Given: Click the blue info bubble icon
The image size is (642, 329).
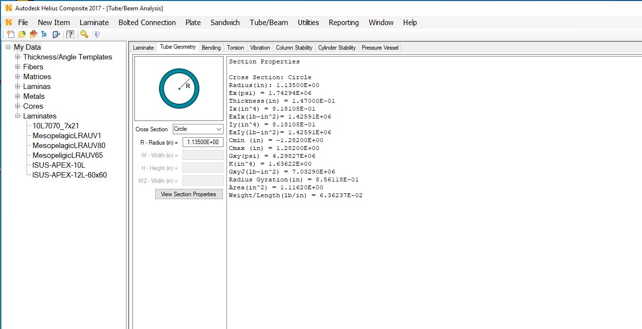Looking at the screenshot, I should (x=96, y=34).
